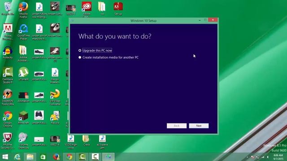
Task: Select the 'Upgrade this PC now' radio button
Action: (80, 51)
